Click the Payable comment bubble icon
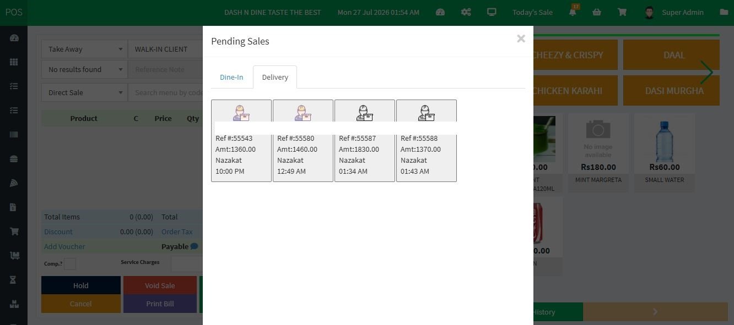The height and width of the screenshot is (325, 734). pyautogui.click(x=195, y=246)
